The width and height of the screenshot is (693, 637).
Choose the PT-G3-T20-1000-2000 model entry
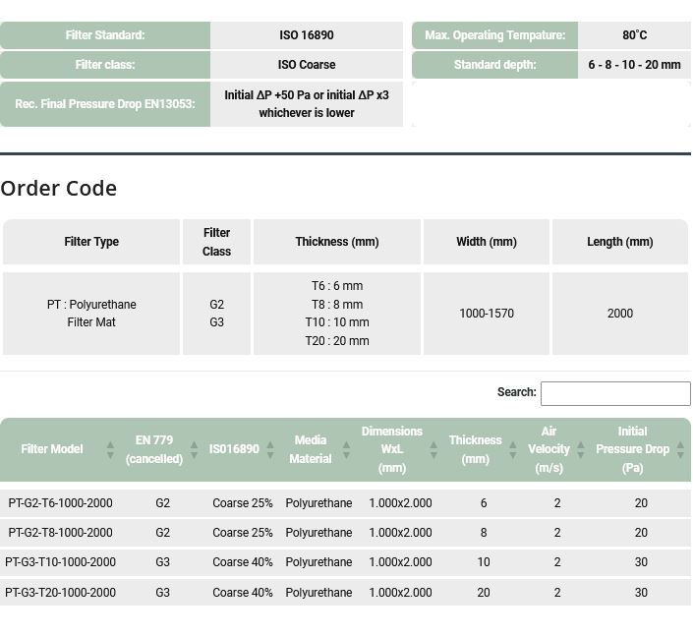[x=60, y=593]
